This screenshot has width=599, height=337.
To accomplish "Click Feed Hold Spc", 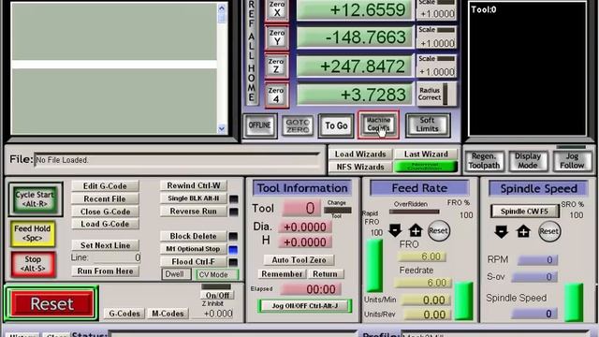I will pyautogui.click(x=33, y=233).
